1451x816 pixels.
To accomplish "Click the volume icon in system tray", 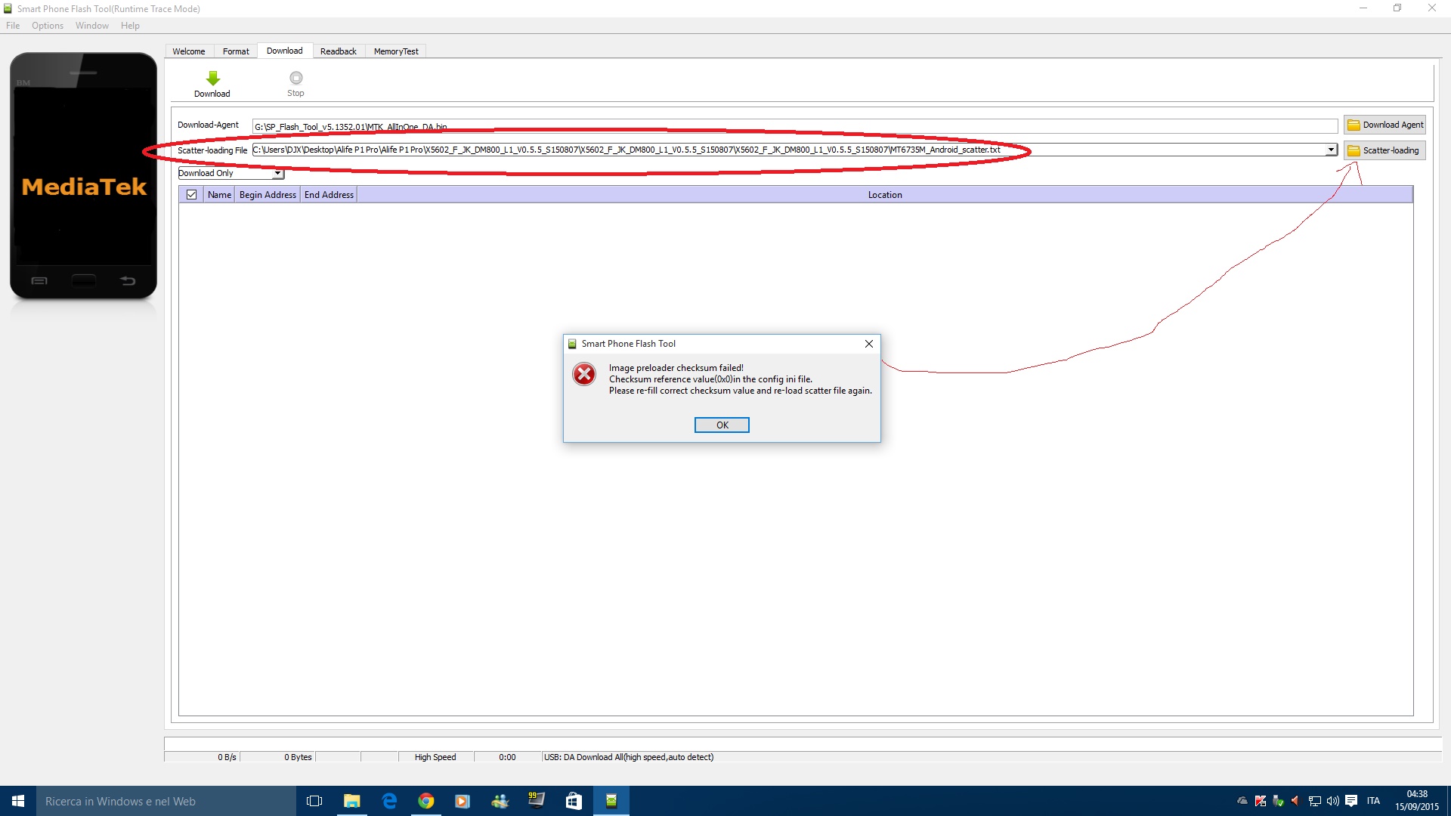I will [1333, 801].
